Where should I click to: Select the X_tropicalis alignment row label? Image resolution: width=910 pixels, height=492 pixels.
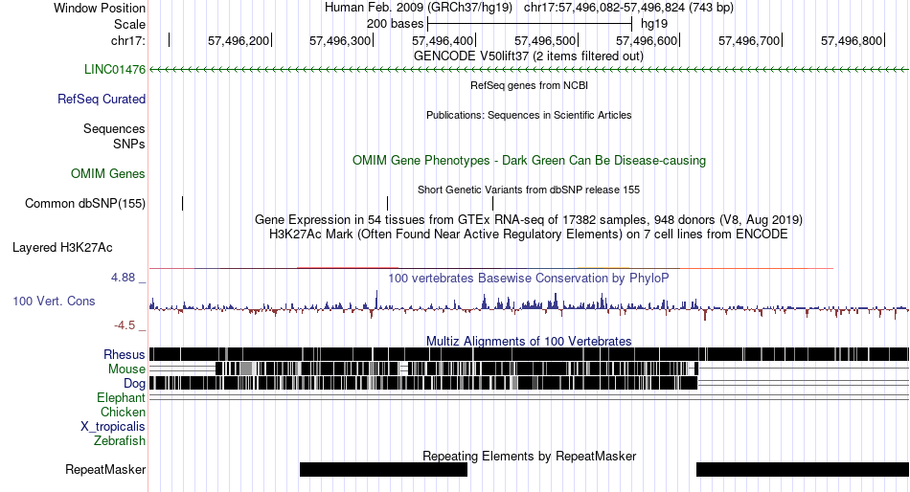tap(113, 427)
